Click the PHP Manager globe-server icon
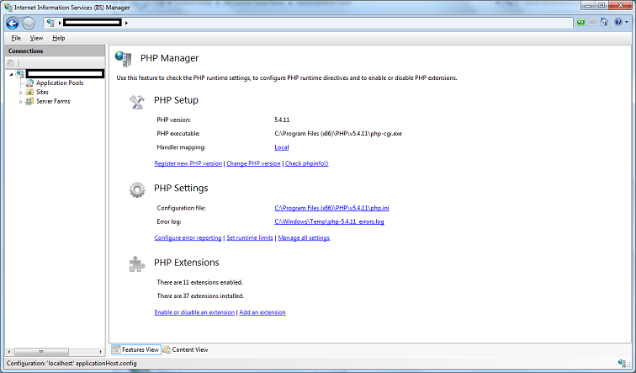Viewport: 636px width, 373px height. [124, 59]
